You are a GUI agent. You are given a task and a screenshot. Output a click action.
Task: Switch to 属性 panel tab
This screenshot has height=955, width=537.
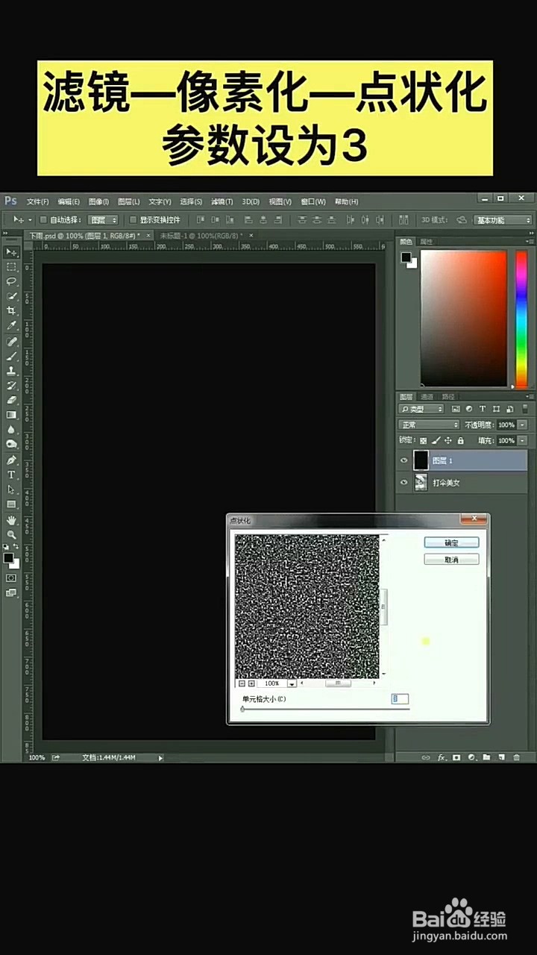coord(427,242)
